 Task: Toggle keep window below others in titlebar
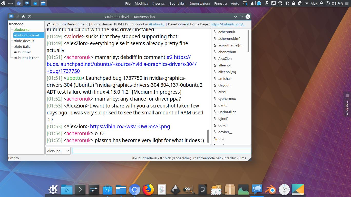[x=17, y=16]
